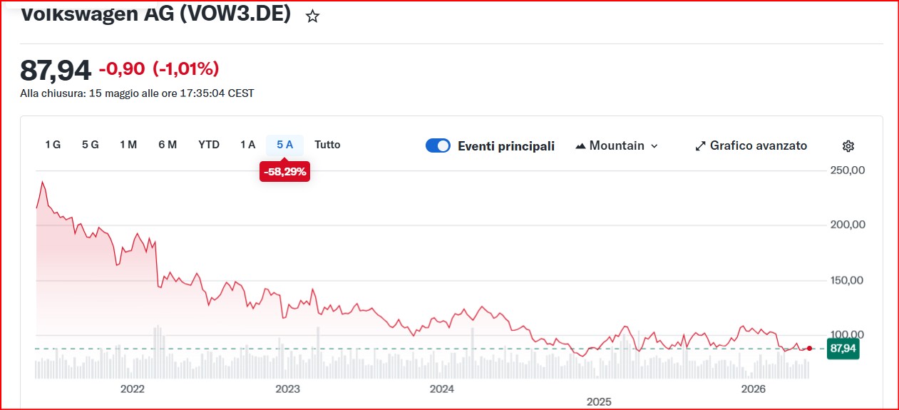The height and width of the screenshot is (410, 899).
Task: Switch chart to 1 M range
Action: point(128,145)
